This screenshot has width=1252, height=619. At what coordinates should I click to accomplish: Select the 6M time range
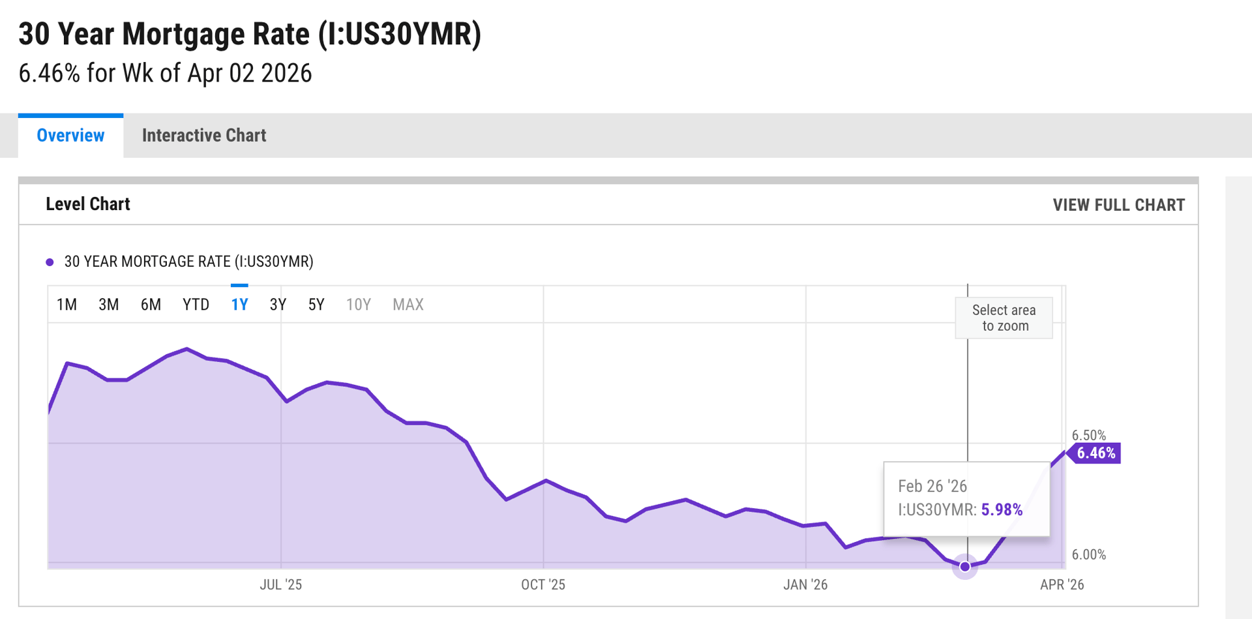pos(151,305)
